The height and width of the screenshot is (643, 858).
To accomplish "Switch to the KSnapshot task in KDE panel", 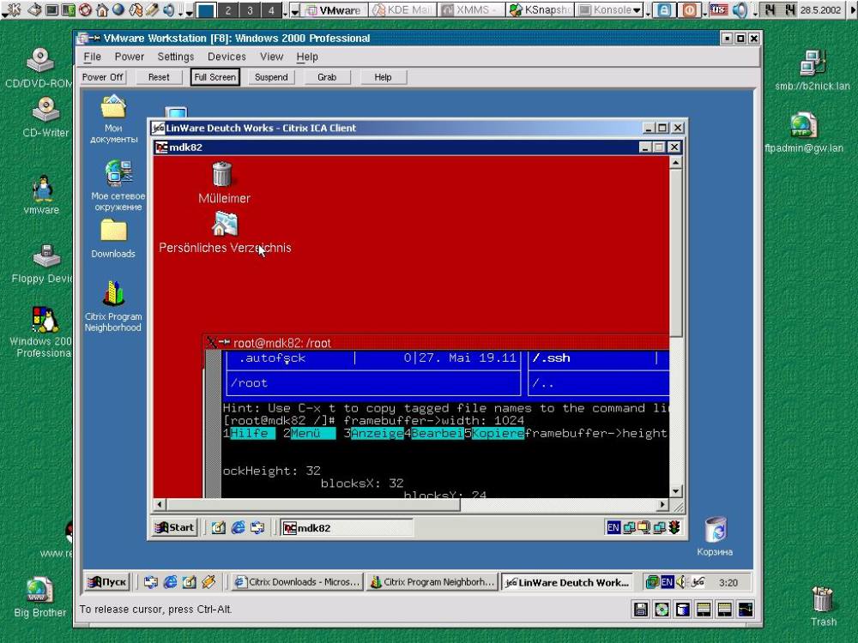I will click(540, 9).
